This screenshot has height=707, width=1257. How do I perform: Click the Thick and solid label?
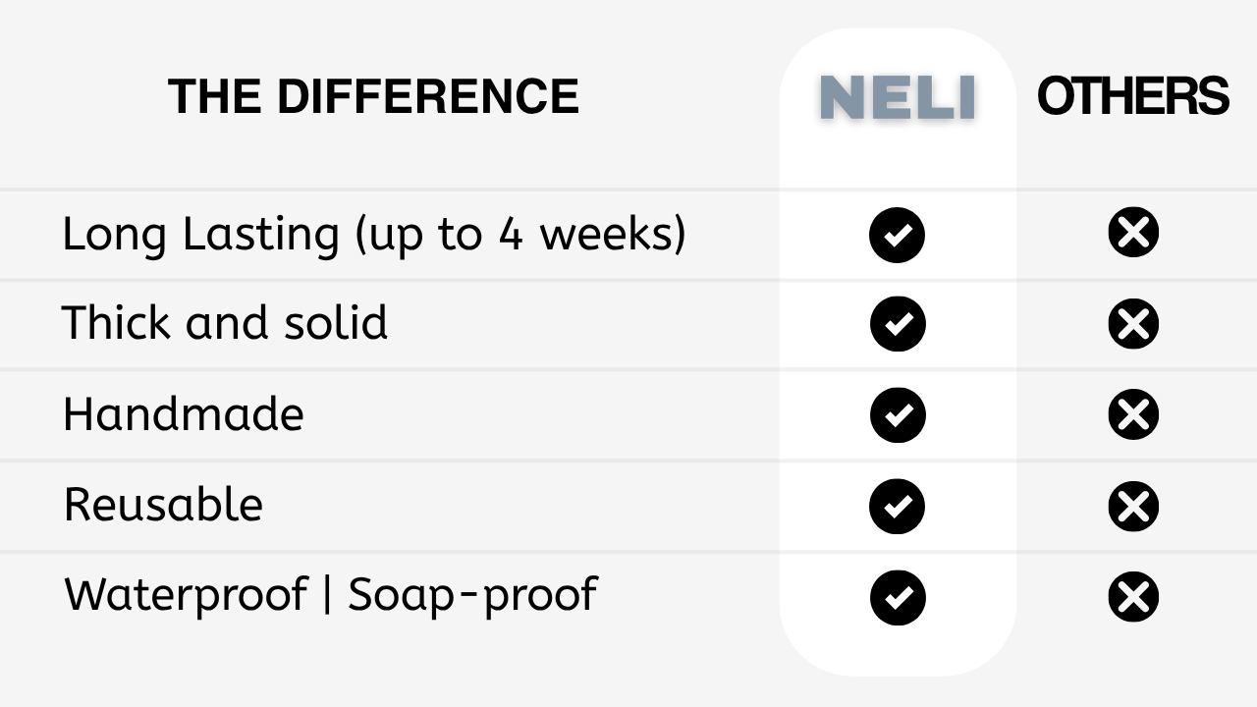coord(225,323)
